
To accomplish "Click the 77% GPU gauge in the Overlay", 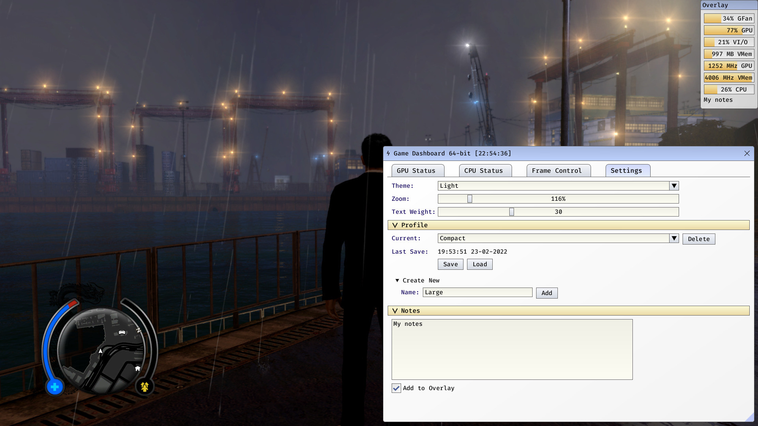I will 729,30.
